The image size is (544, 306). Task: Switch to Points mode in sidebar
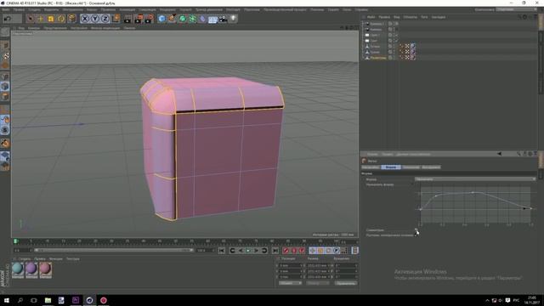pos(5,76)
